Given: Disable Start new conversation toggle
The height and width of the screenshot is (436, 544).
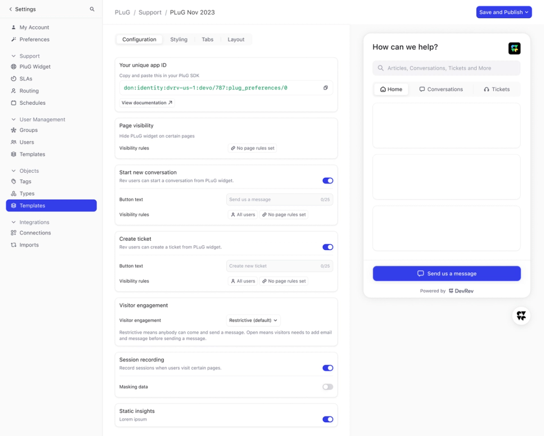Looking at the screenshot, I should tap(327, 181).
